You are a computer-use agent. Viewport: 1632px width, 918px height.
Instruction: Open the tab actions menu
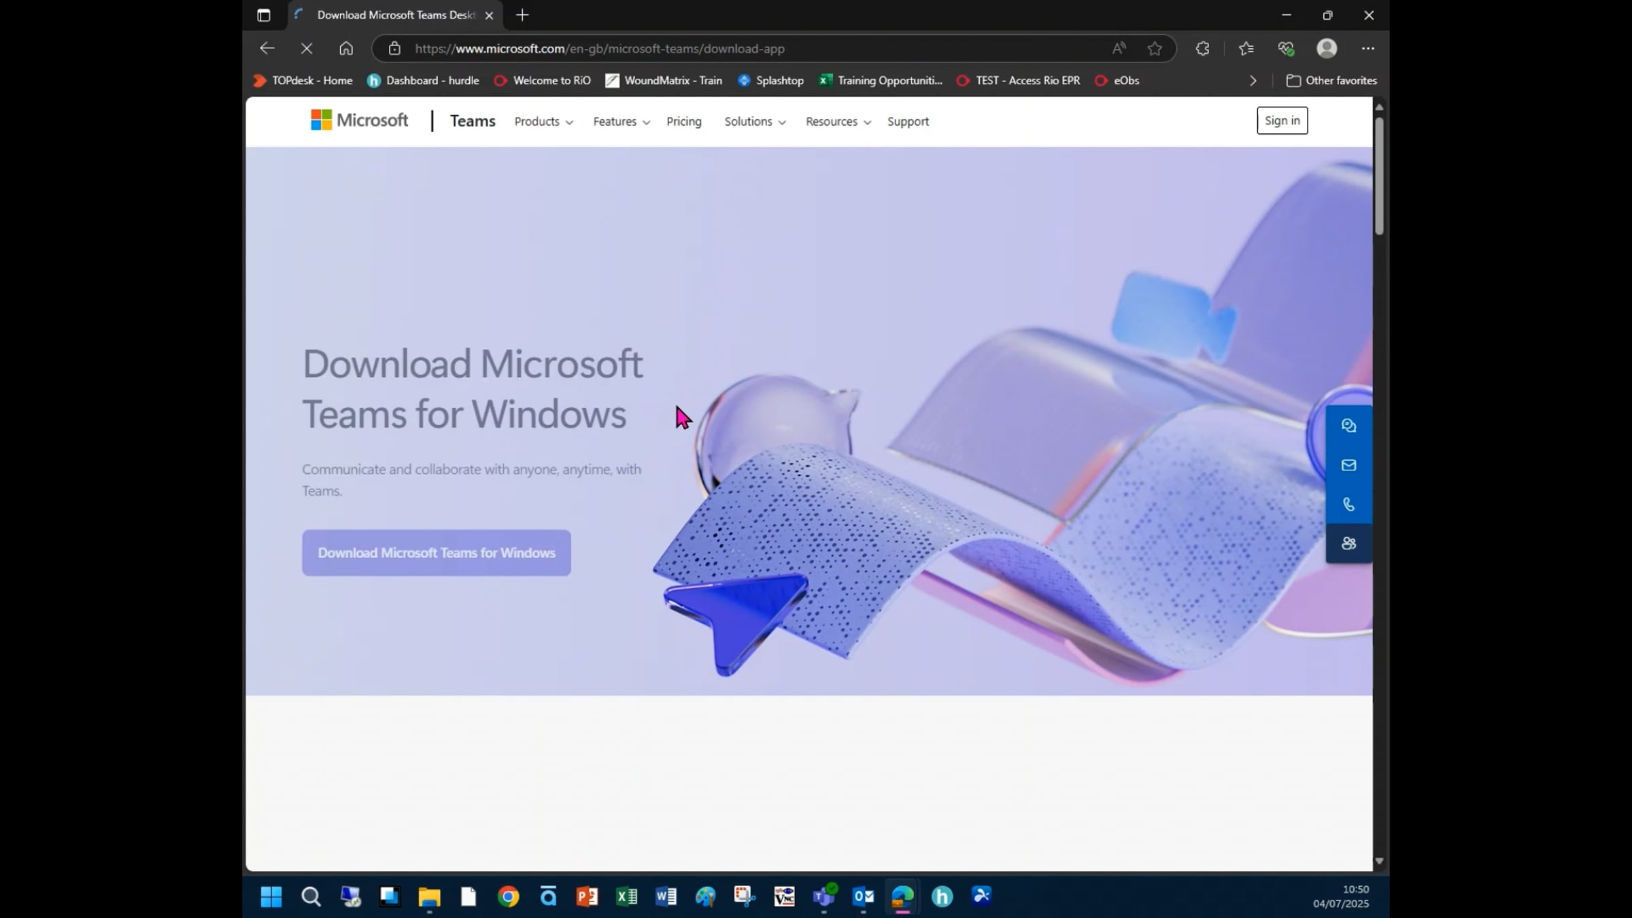point(264,15)
